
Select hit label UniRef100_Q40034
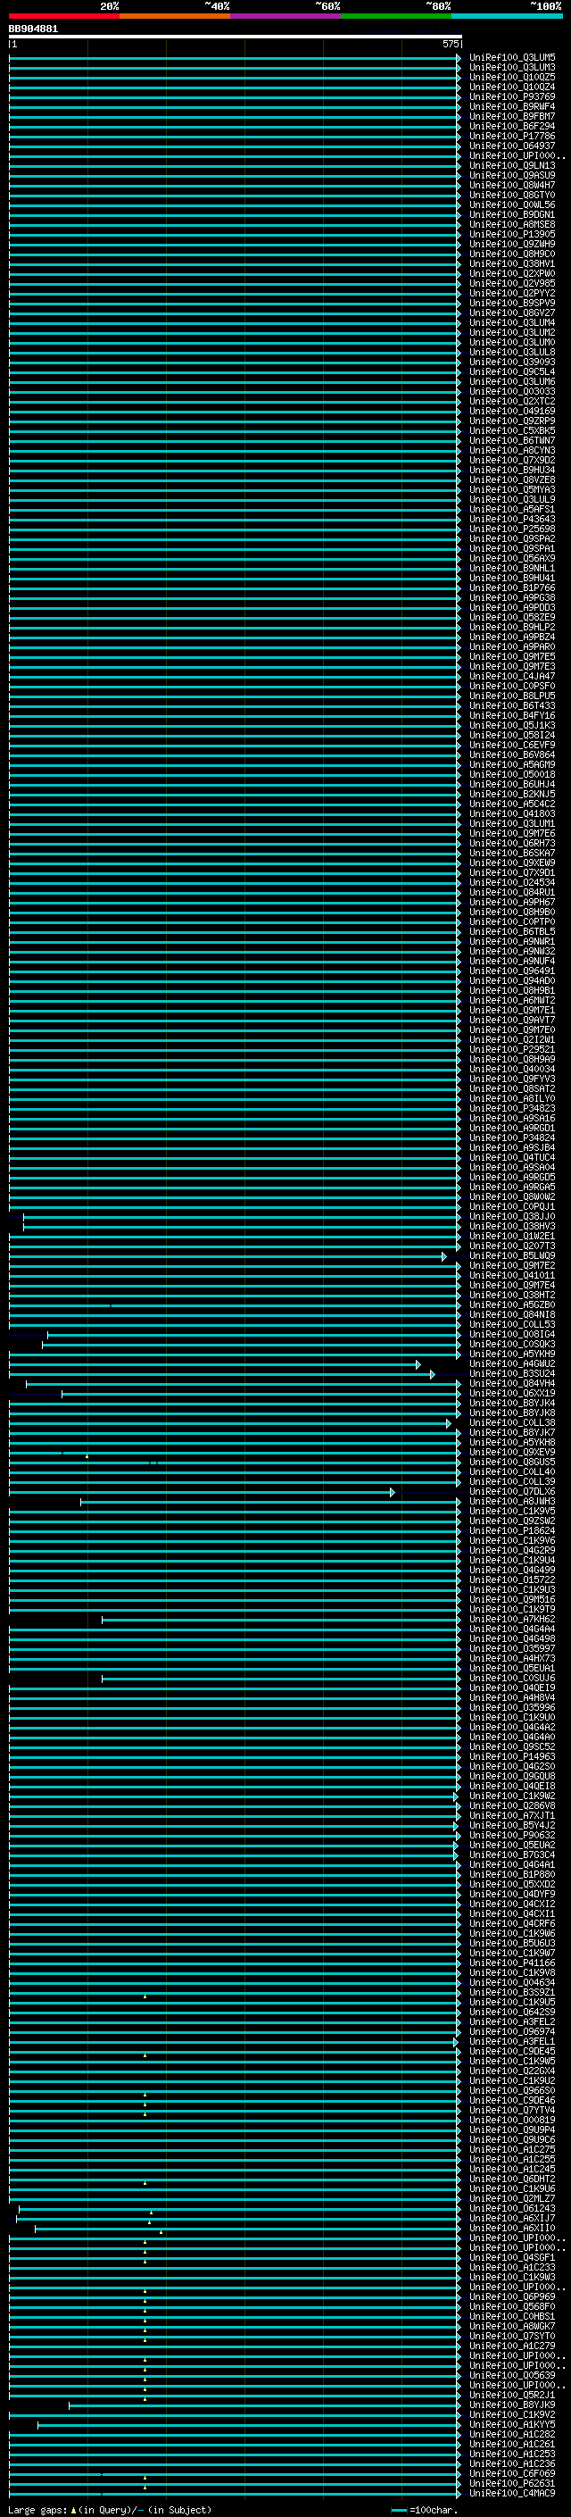[512, 1069]
